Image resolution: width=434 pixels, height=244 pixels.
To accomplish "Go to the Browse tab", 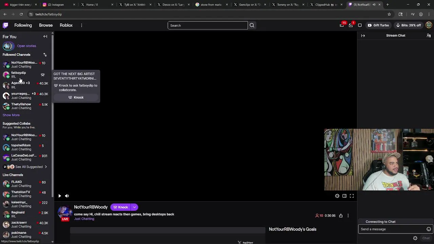I will (46, 25).
